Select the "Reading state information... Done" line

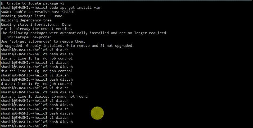(36, 25)
